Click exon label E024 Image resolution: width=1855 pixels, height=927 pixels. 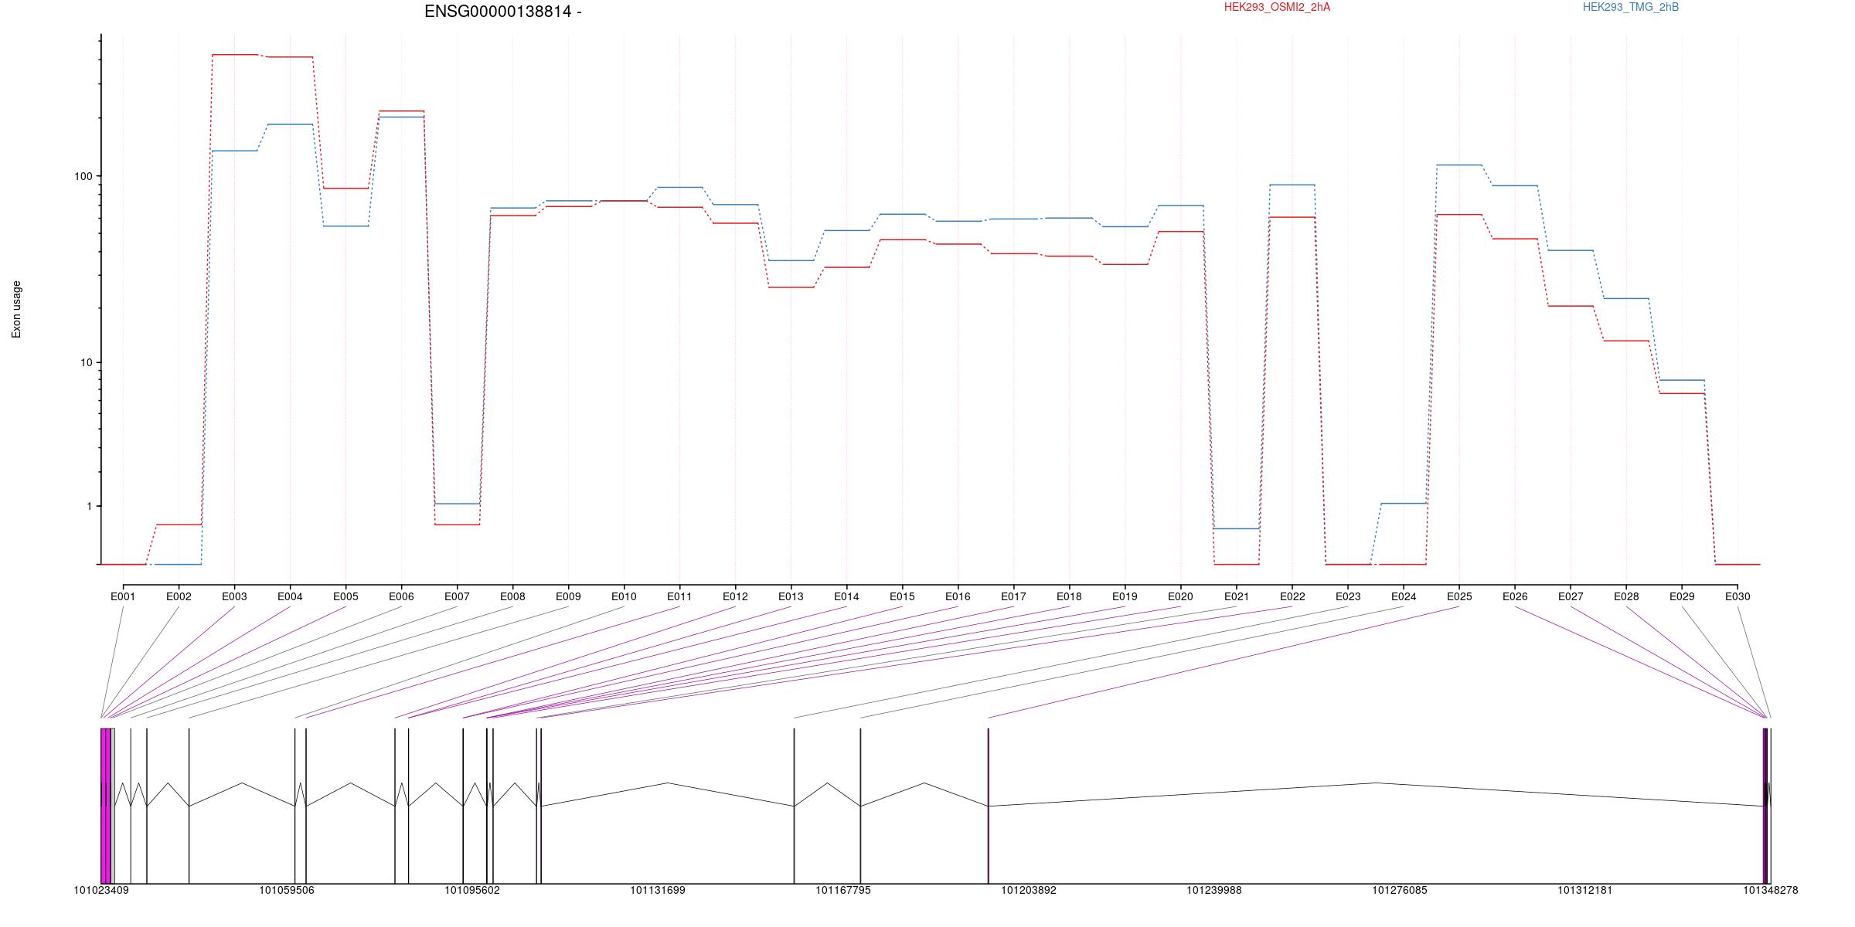[x=1404, y=596]
